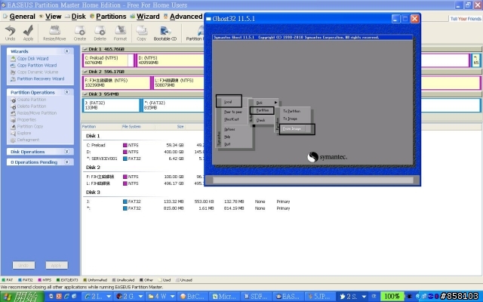The image size is (483, 302).
Task: Click the FAT32 blue legend swatch
Action: click(x=20, y=280)
